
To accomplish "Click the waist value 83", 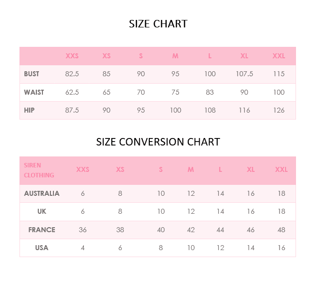I will pos(210,92).
